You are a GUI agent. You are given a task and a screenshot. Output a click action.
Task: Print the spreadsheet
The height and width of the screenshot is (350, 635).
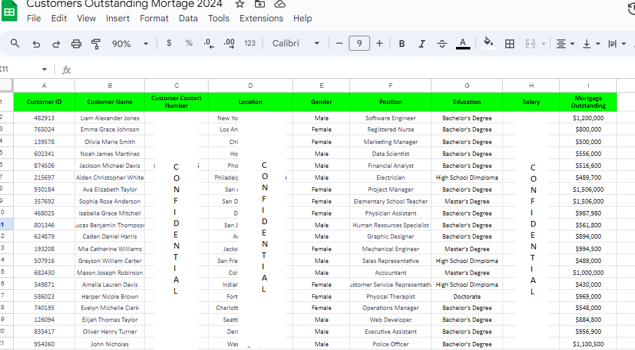pyautogui.click(x=76, y=44)
